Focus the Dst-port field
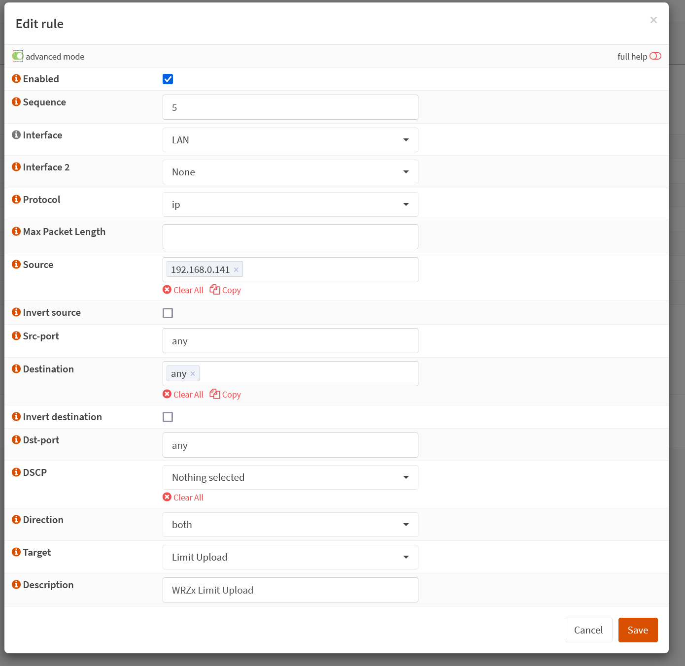Image resolution: width=685 pixels, height=666 pixels. [290, 445]
